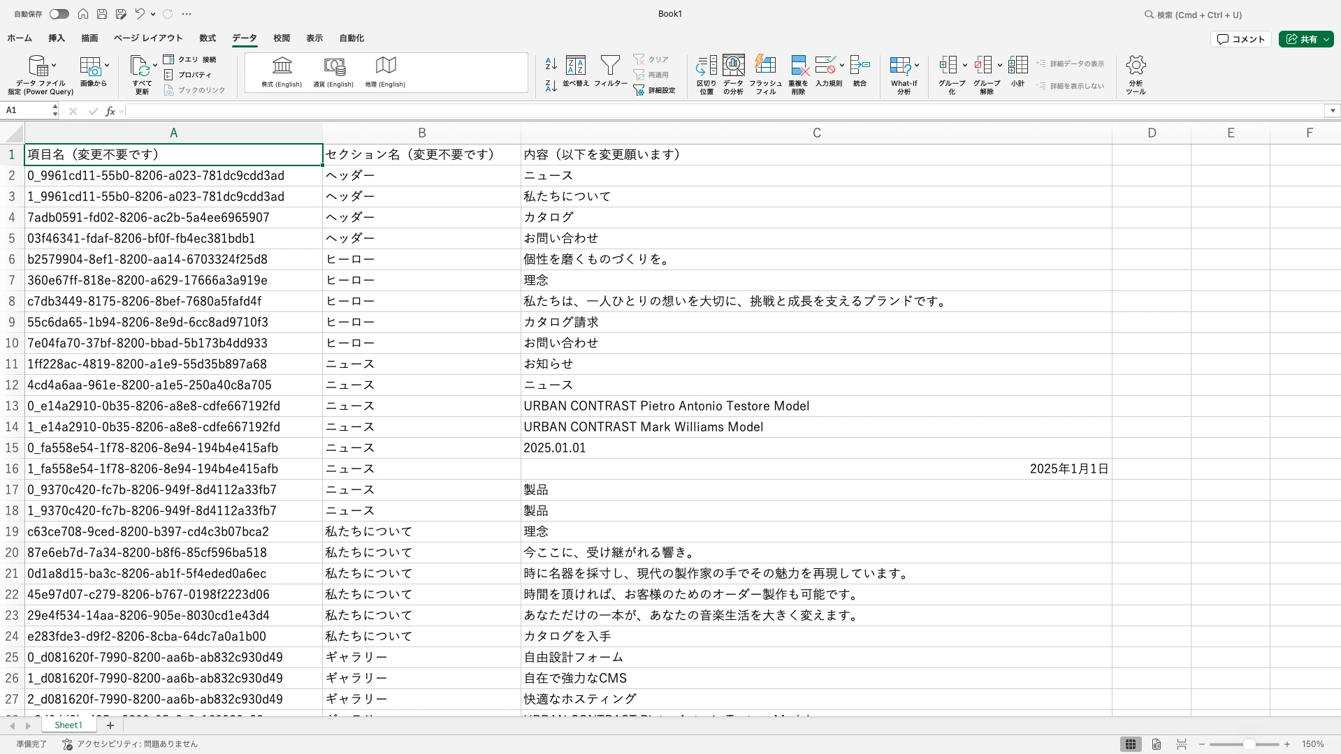Click the zoom slider handle
Image resolution: width=1341 pixels, height=754 pixels.
tap(1249, 744)
